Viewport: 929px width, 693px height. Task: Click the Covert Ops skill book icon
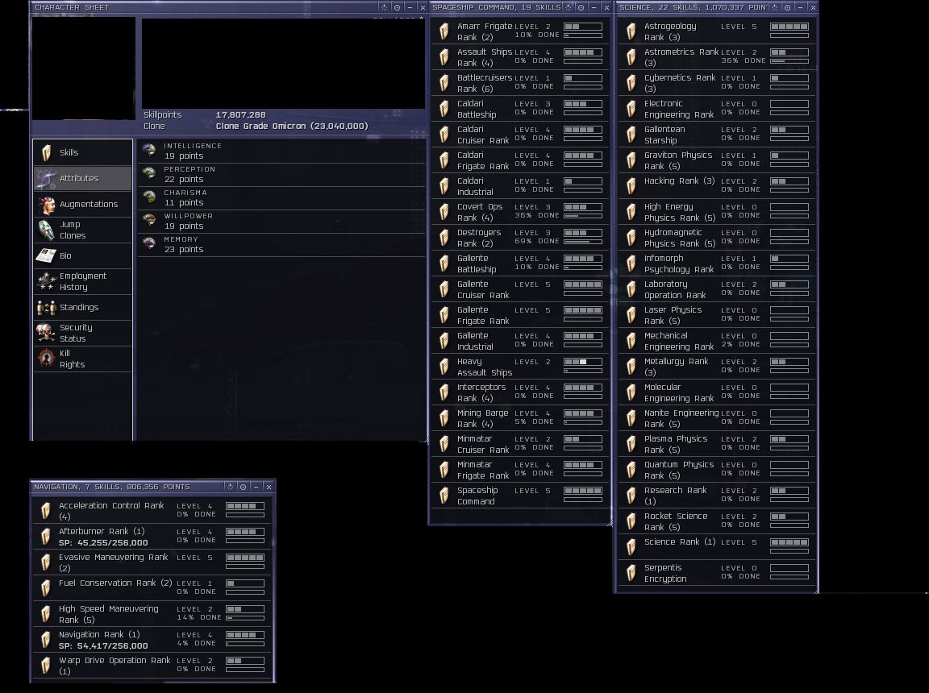click(x=444, y=212)
